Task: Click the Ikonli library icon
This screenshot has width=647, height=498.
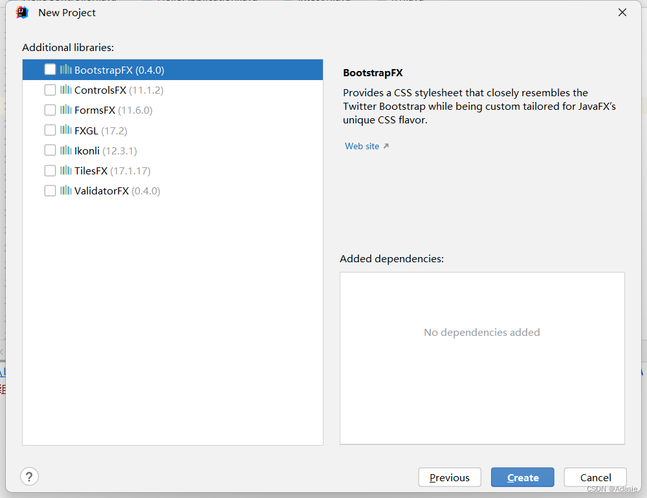Action: coord(65,150)
